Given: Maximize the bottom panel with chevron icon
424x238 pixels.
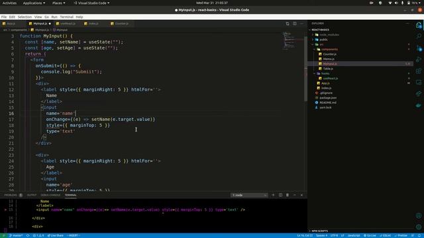Looking at the screenshot, I should [294, 195].
